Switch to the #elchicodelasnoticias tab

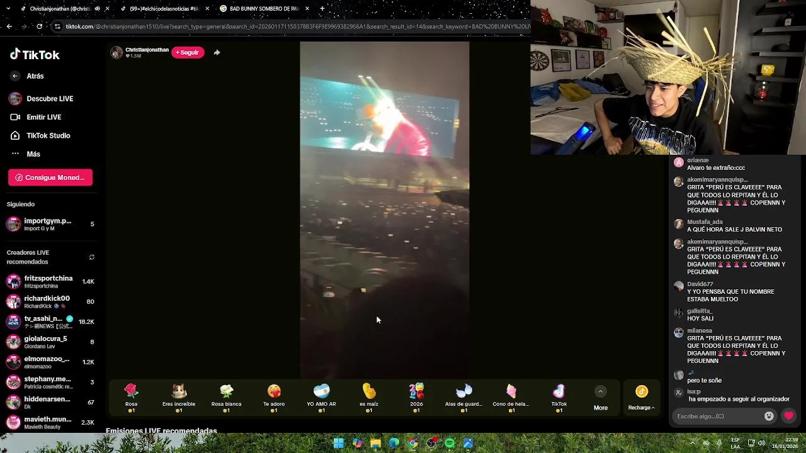coord(164,9)
